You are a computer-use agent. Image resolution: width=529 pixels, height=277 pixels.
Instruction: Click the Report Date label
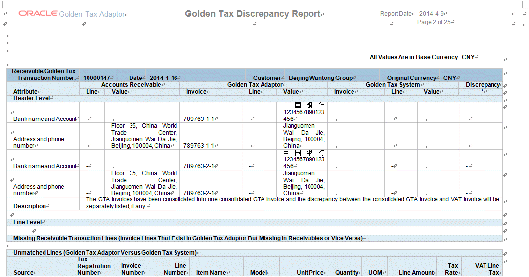(x=396, y=14)
